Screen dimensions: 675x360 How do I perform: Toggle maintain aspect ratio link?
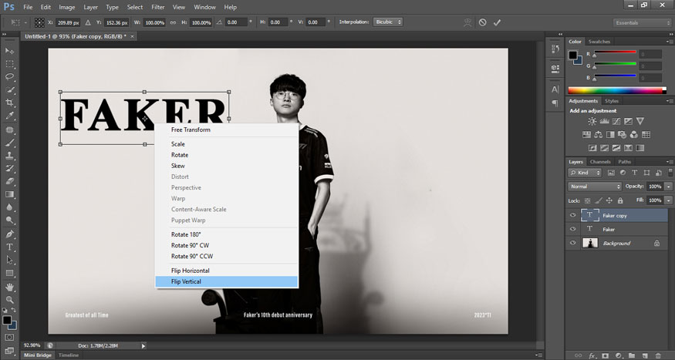173,22
